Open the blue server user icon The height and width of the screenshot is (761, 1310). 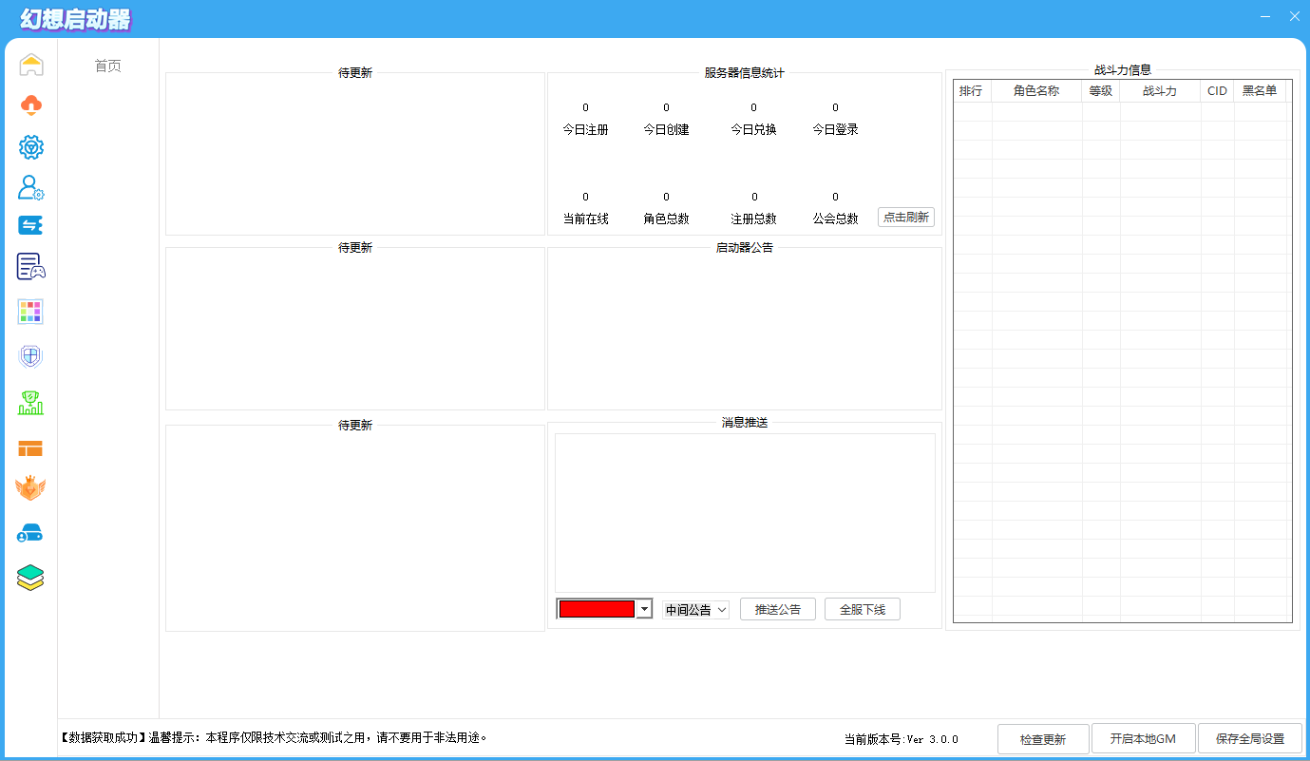pyautogui.click(x=31, y=533)
